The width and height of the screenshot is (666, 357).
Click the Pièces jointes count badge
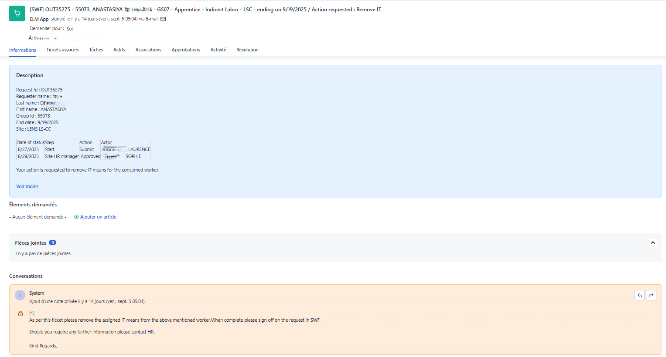[x=52, y=243]
